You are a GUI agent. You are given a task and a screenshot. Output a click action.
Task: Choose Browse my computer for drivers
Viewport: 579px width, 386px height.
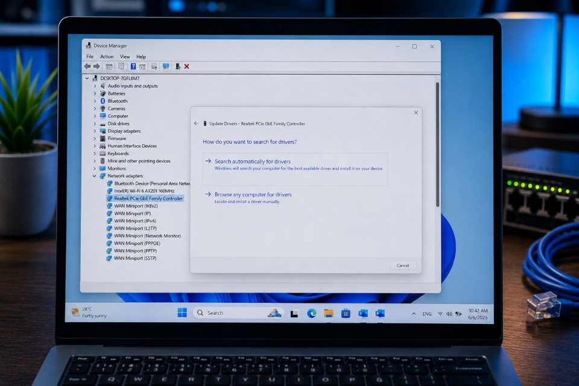point(253,198)
